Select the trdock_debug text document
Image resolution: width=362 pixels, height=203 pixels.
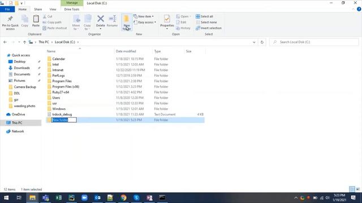62,114
